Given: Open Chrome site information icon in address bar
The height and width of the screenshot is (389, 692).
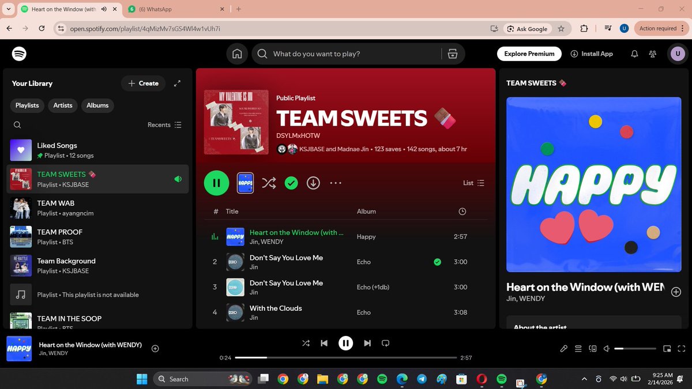Looking at the screenshot, I should tap(61, 28).
